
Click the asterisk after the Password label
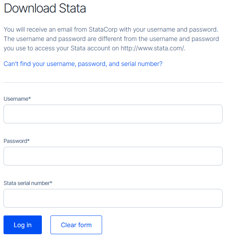[29, 140]
